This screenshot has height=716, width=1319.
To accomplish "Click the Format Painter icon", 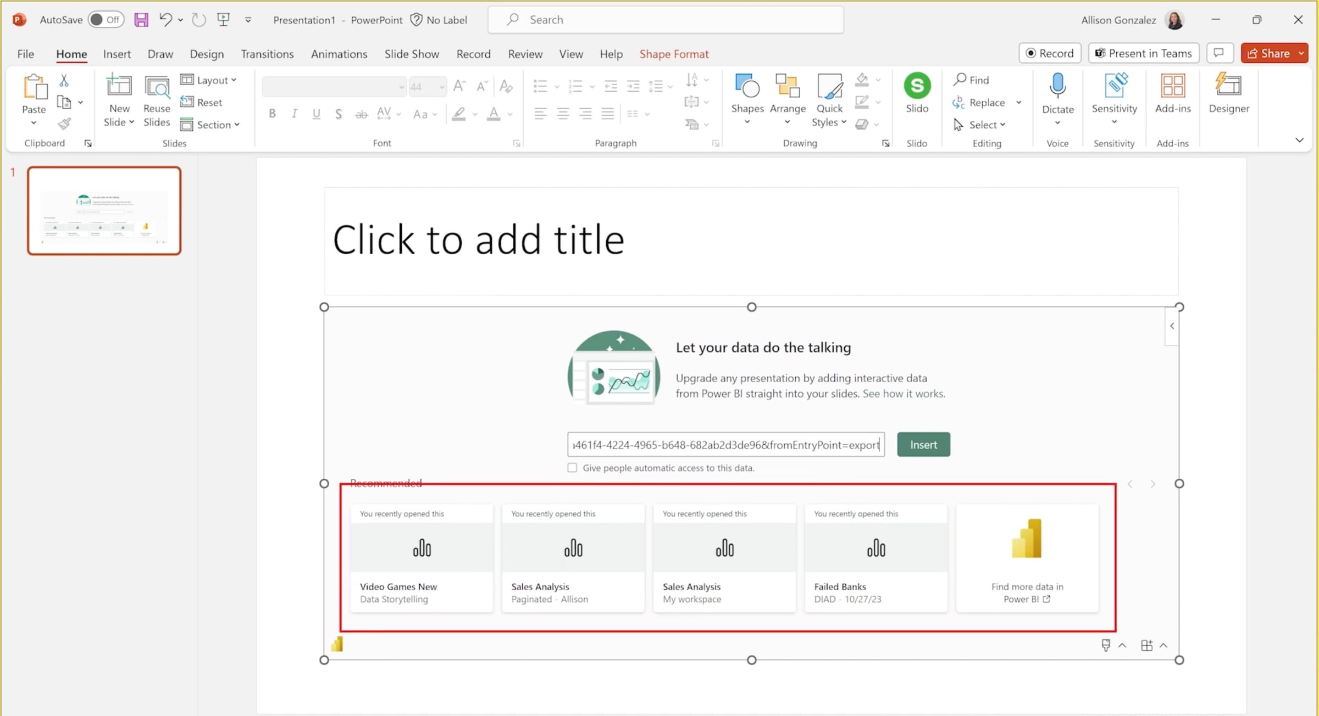I will [x=64, y=123].
